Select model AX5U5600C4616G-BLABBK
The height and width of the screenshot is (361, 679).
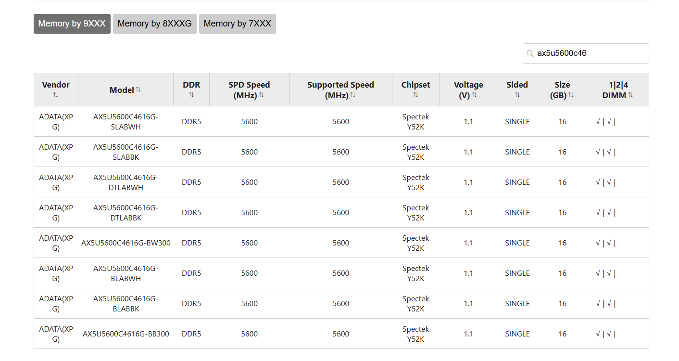pos(126,304)
